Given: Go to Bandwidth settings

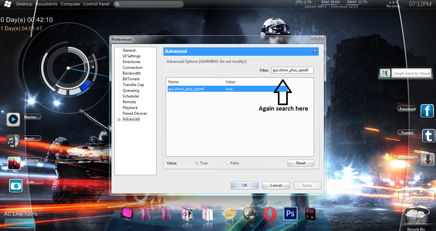Looking at the screenshot, I should pos(132,73).
